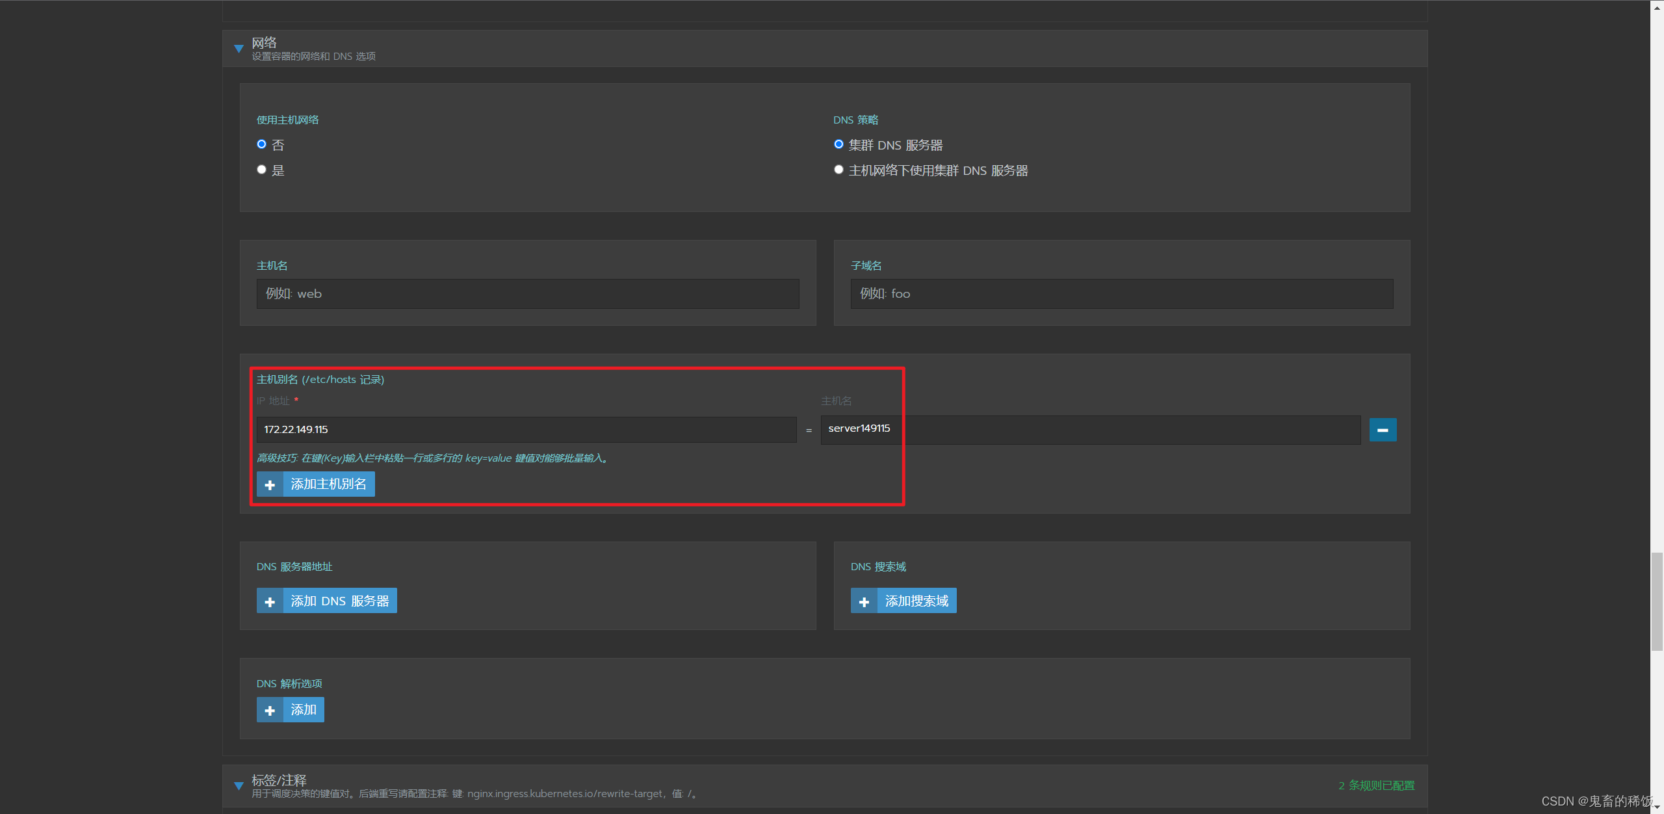The image size is (1664, 814).
Task: Click the plus icon beside 添加 DNS 服务器
Action: coord(270,600)
